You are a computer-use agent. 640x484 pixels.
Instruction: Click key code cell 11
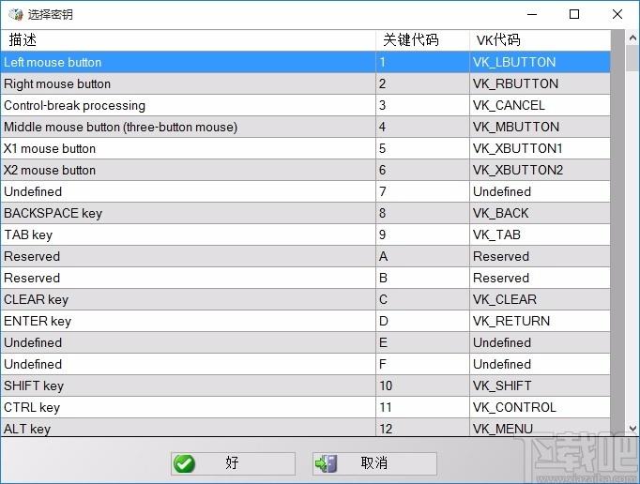(422, 407)
